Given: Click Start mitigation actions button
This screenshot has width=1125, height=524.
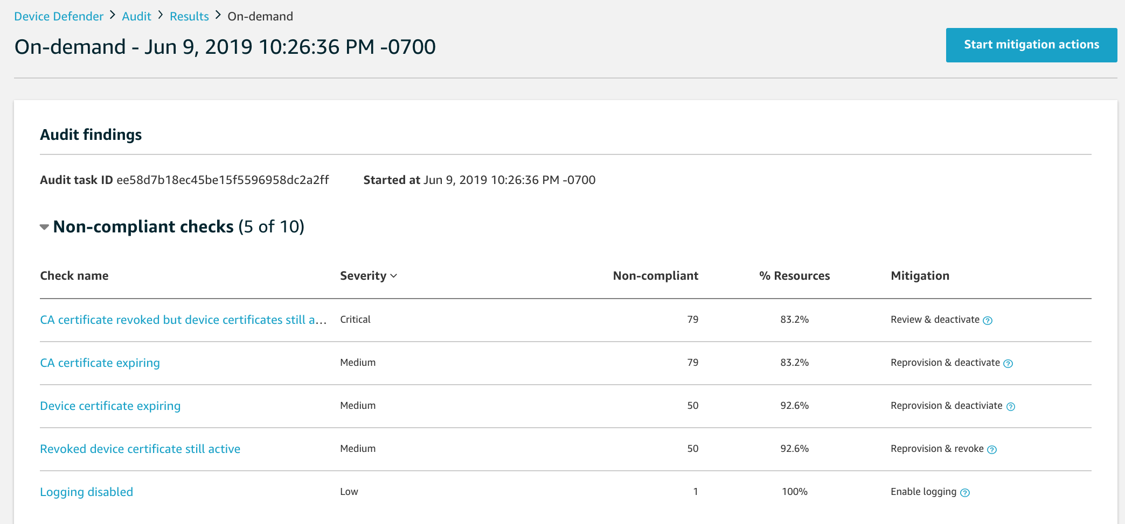Looking at the screenshot, I should pos(1031,45).
